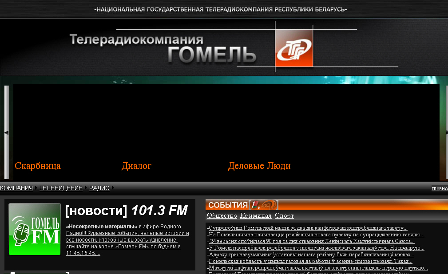Viewport: 448px width, 274px height.
Task: Click the orange TRK Gomel logo icon
Action: [293, 47]
